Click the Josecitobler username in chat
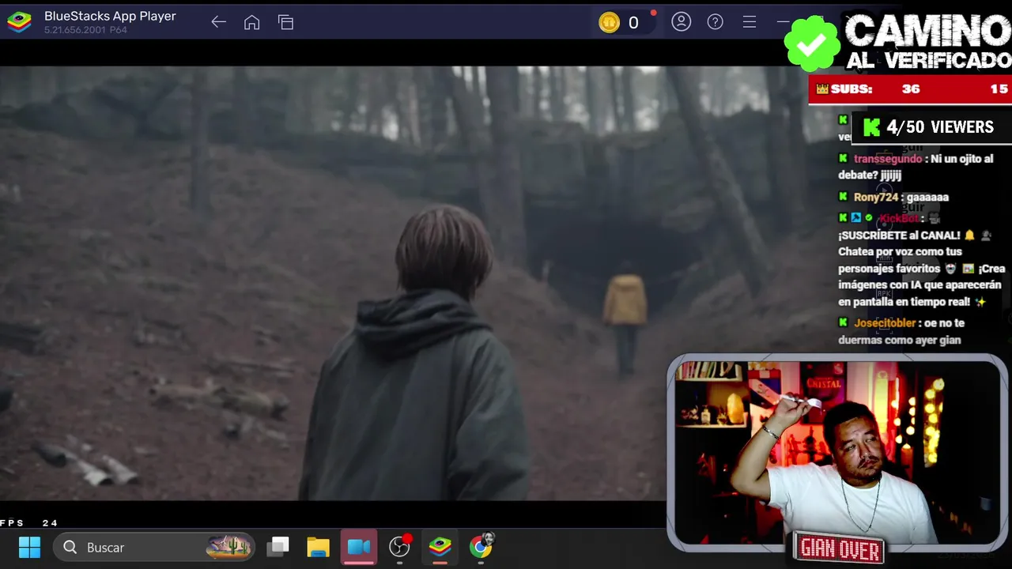This screenshot has width=1012, height=569. tap(885, 322)
